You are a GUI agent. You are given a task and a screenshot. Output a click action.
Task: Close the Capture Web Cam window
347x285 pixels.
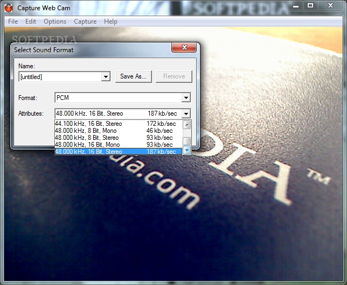pyautogui.click(x=330, y=6)
